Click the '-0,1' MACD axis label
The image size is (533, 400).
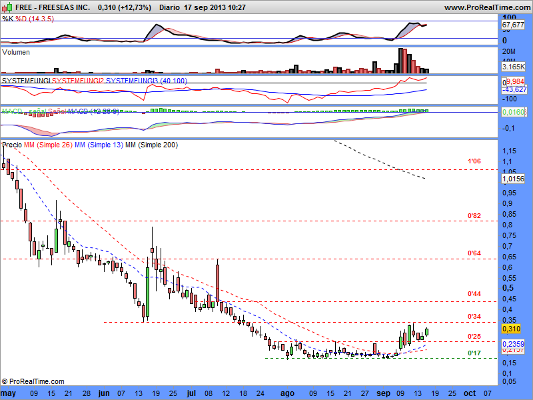point(508,128)
